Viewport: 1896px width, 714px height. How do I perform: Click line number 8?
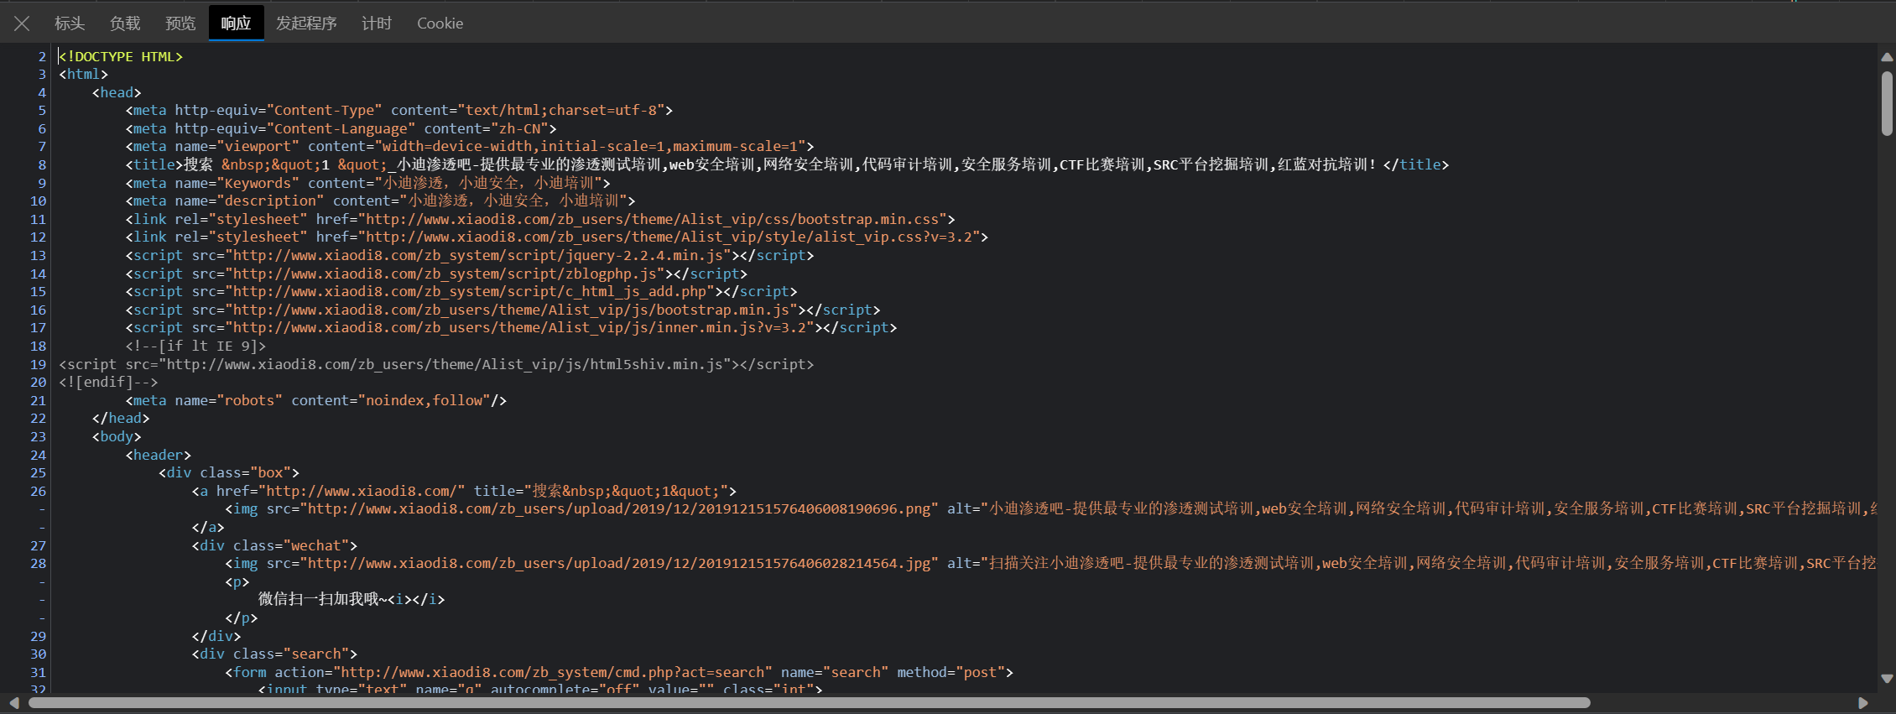[x=42, y=164]
